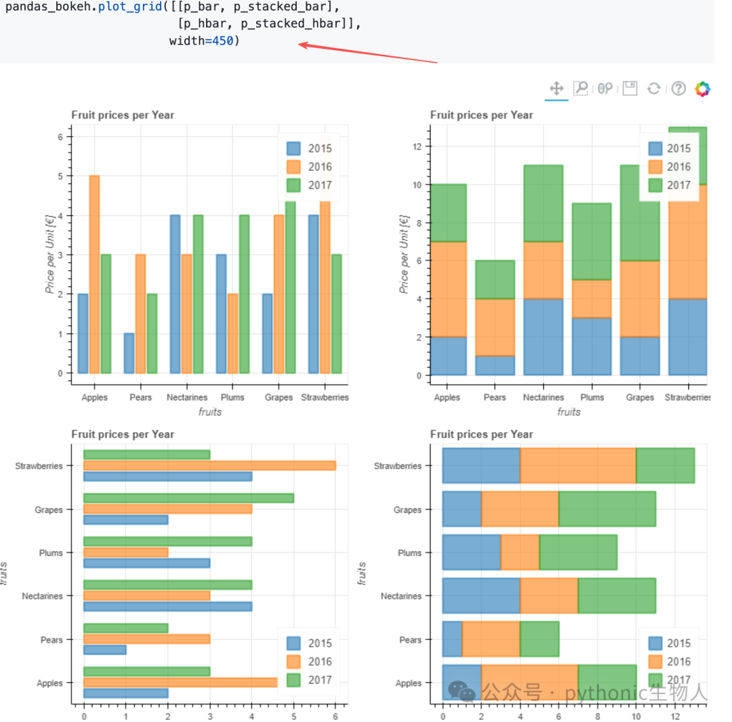Image resolution: width=732 pixels, height=722 pixels.
Task: Click blue 2015 Nectarines segment in stacked horizontal chart
Action: pos(481,596)
